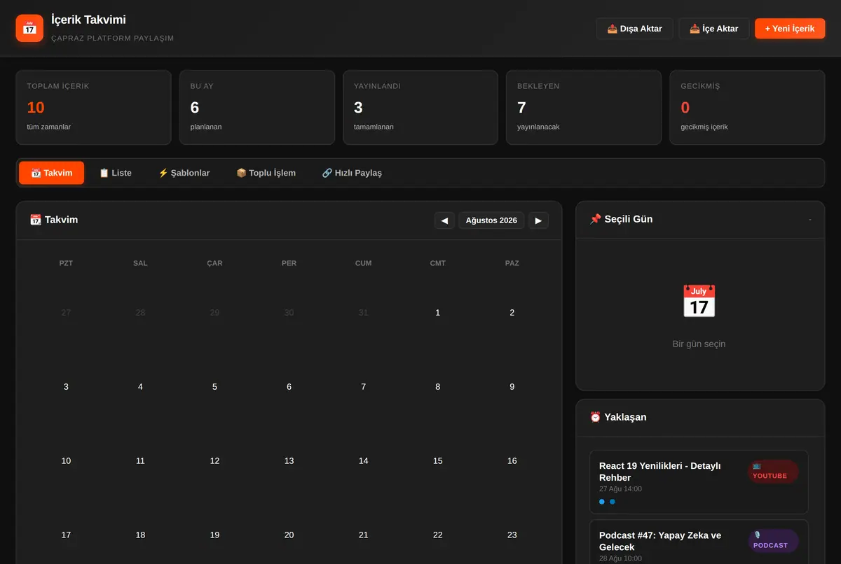Screen dimensions: 841x564
Task: Create new content with Yeni İçerik
Action: pyautogui.click(x=790, y=29)
